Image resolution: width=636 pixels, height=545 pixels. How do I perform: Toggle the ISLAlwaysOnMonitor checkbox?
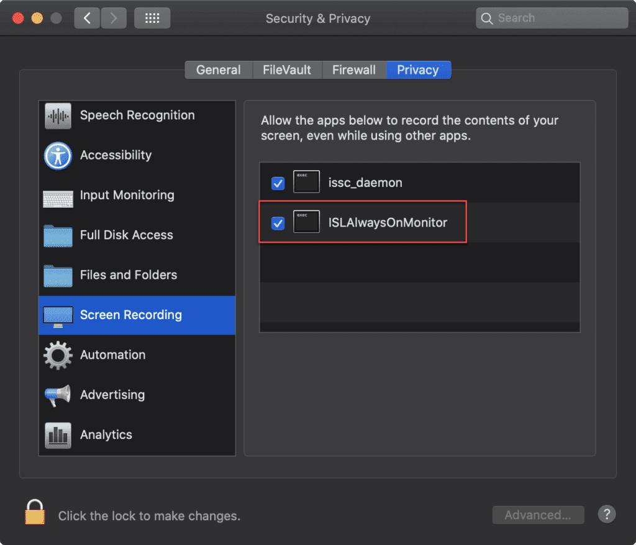(278, 223)
